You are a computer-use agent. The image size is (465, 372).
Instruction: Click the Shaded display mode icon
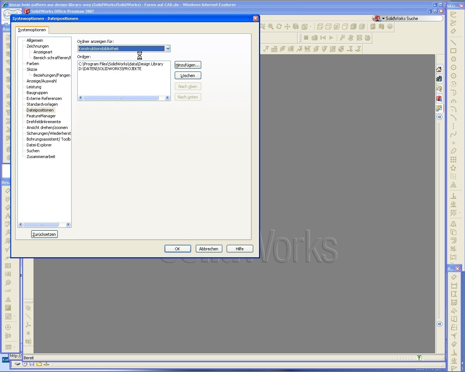tap(362, 27)
